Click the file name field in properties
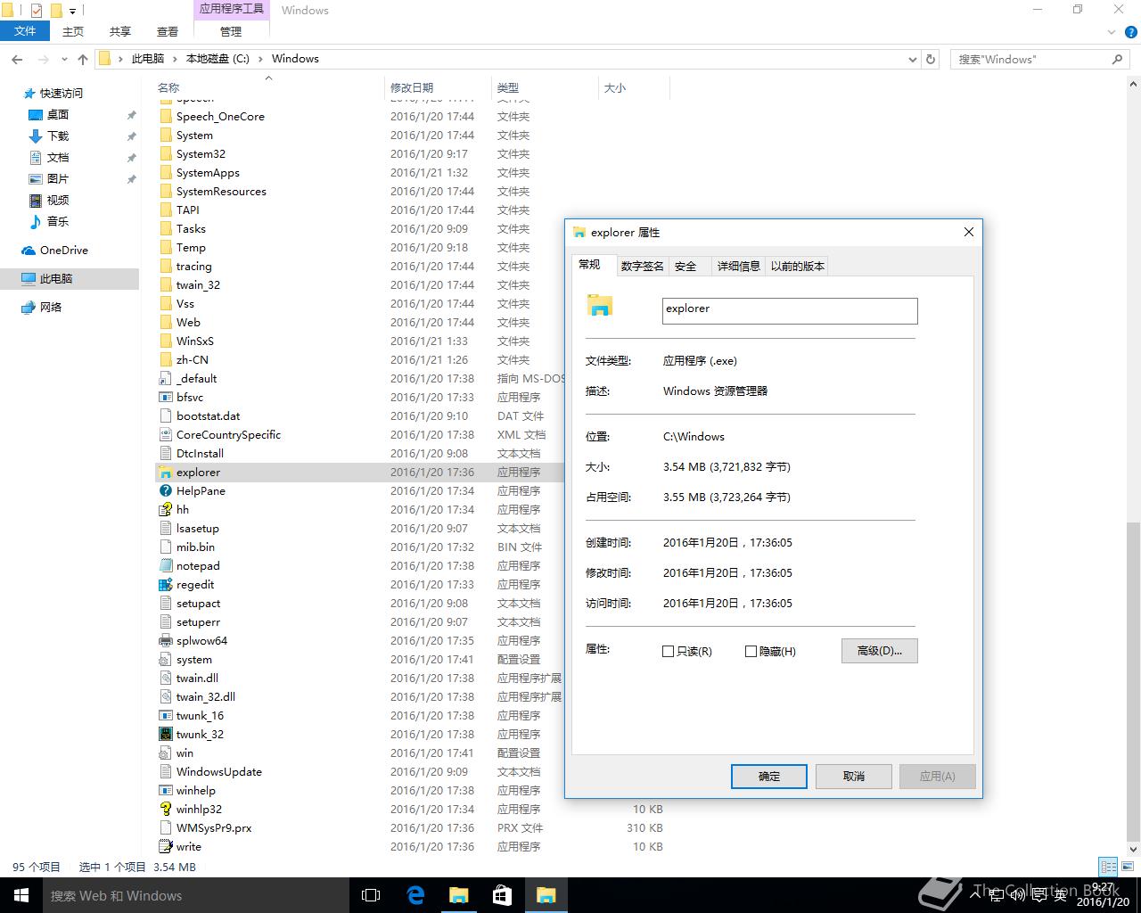The height and width of the screenshot is (913, 1141). (x=790, y=310)
